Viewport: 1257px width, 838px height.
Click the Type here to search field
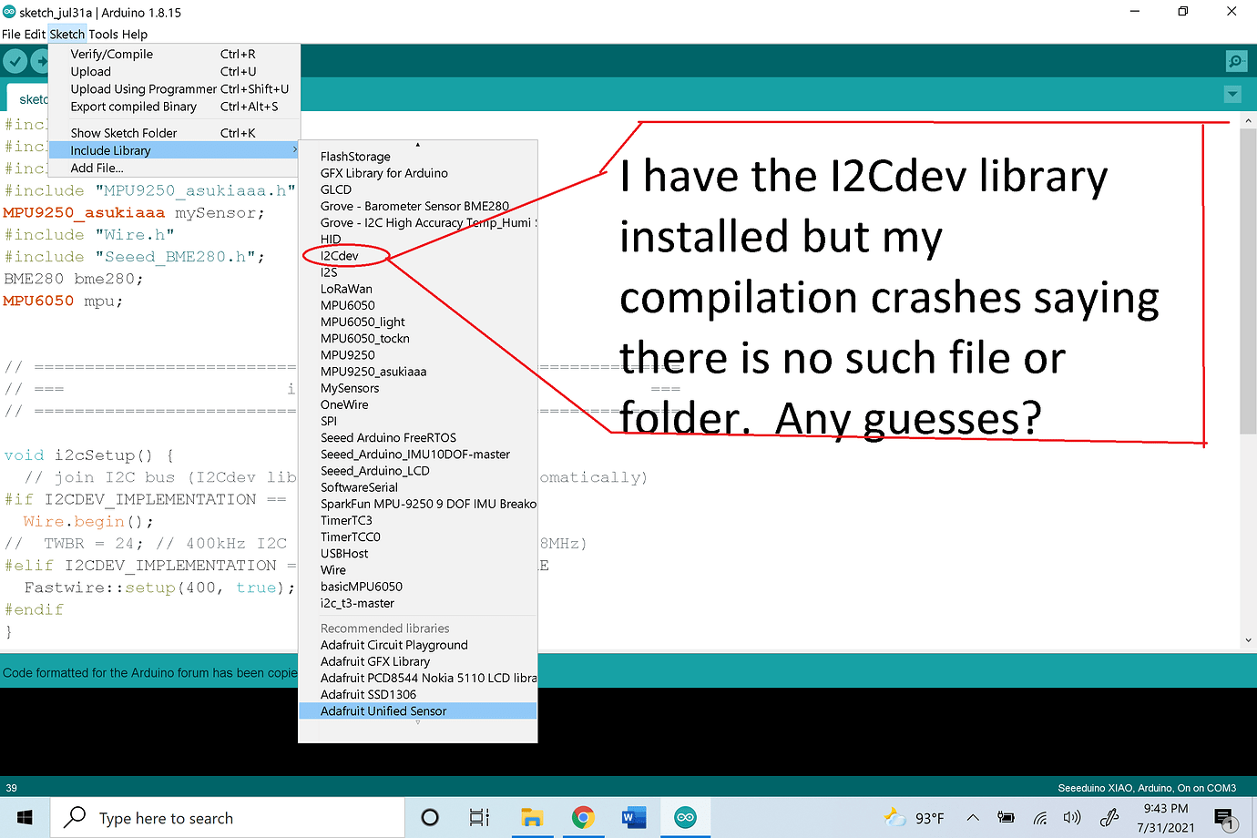click(x=228, y=817)
